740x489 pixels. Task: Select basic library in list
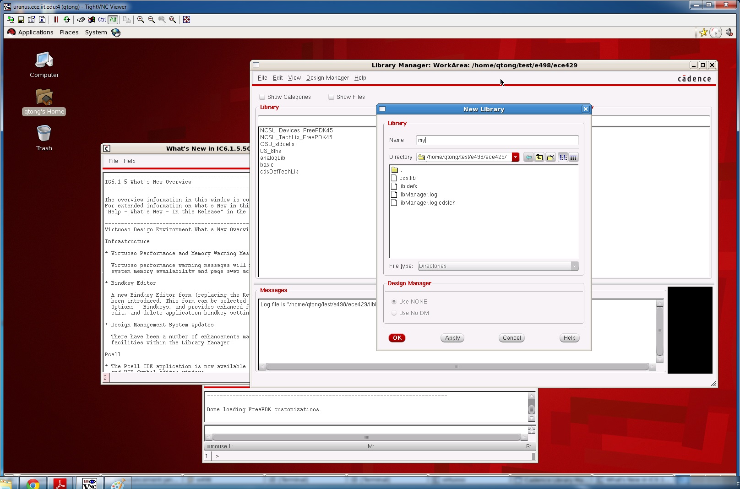click(267, 165)
